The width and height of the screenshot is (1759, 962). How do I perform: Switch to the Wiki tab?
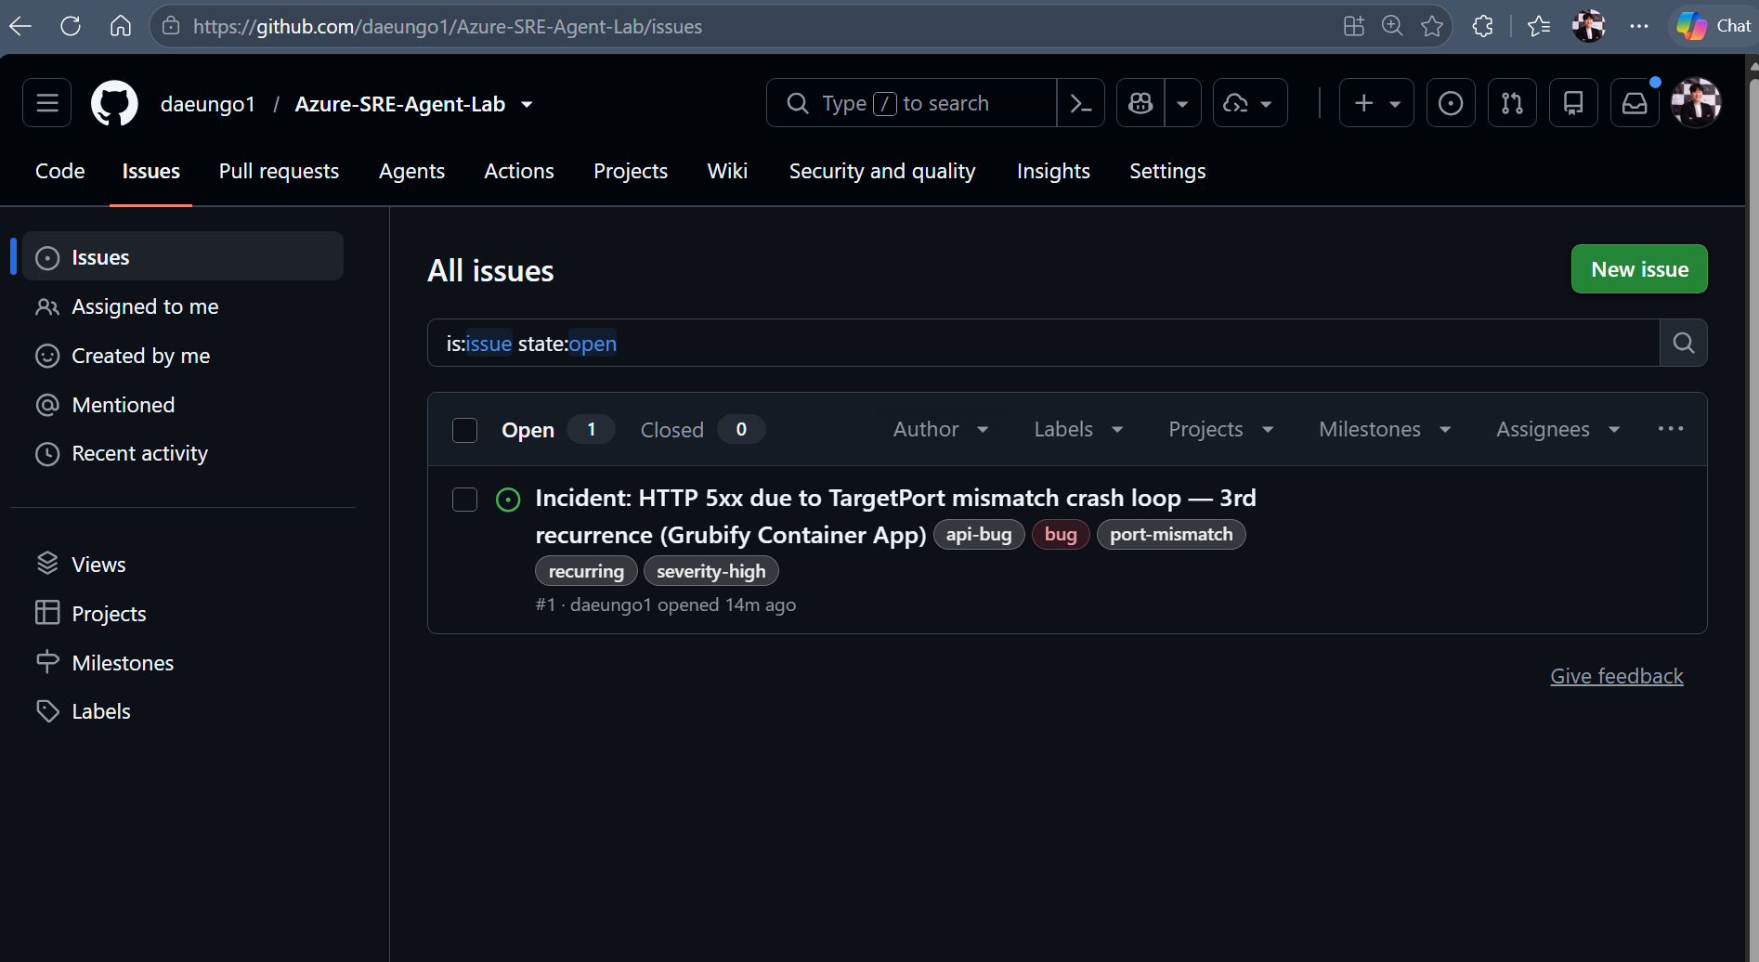click(x=727, y=171)
